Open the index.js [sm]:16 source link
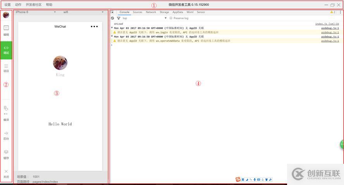 [x=327, y=24]
